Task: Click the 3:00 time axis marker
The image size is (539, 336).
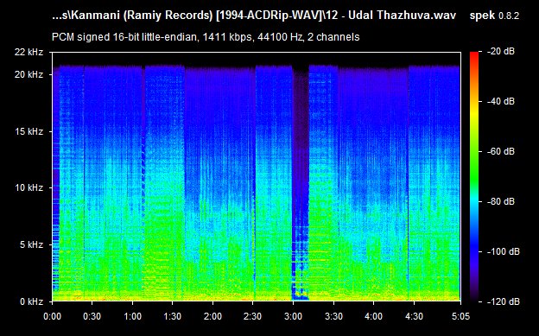Action: coord(293,316)
